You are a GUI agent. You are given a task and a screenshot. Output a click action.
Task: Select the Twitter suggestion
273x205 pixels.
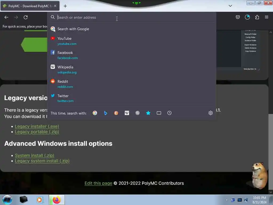pyautogui.click(x=132, y=98)
